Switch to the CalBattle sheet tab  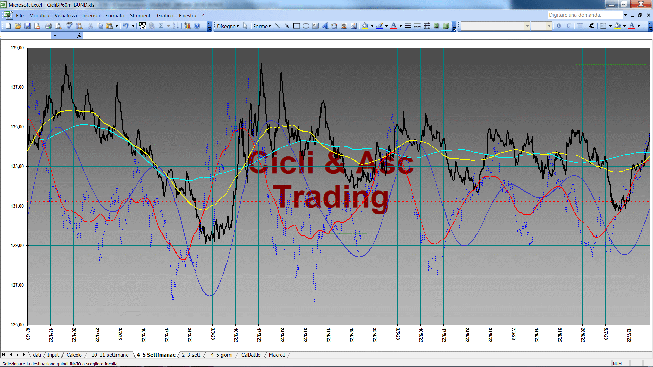(251, 355)
